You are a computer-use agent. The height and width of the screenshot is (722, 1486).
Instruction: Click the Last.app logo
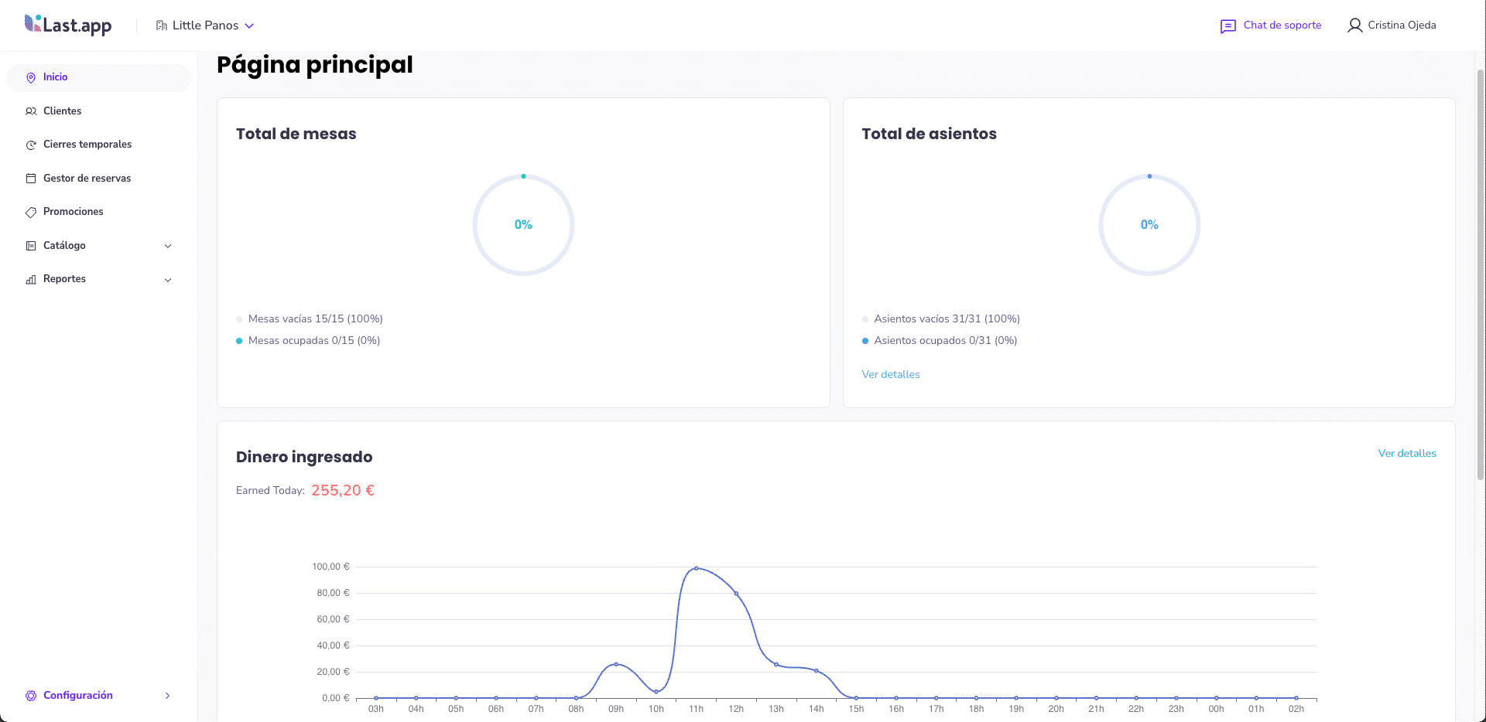tap(67, 25)
